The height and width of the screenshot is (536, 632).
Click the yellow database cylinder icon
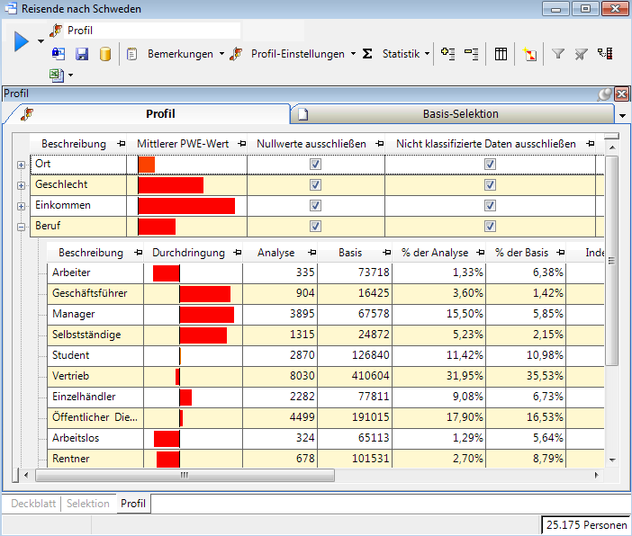(x=104, y=54)
